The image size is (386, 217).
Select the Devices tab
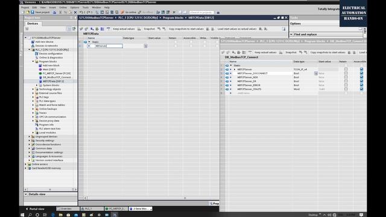click(33, 24)
